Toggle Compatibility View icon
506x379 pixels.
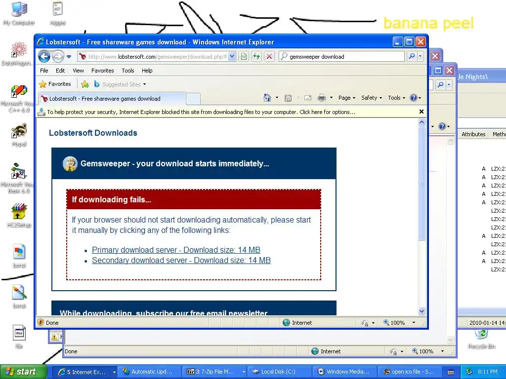244,57
